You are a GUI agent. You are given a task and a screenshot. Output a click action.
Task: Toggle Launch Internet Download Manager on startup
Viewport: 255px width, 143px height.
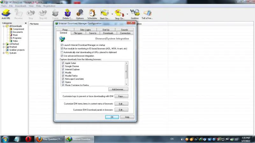tap(62, 45)
